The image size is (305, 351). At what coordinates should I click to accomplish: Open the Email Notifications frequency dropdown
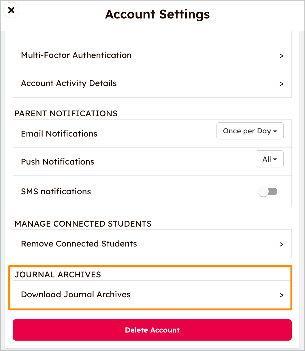coord(250,131)
